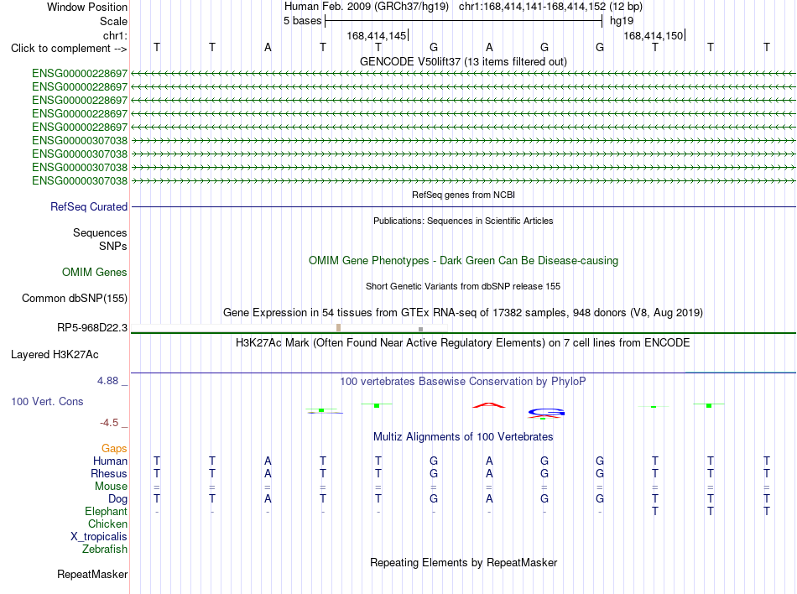Open the GENCODE V50lift37 track title

pyautogui.click(x=463, y=61)
